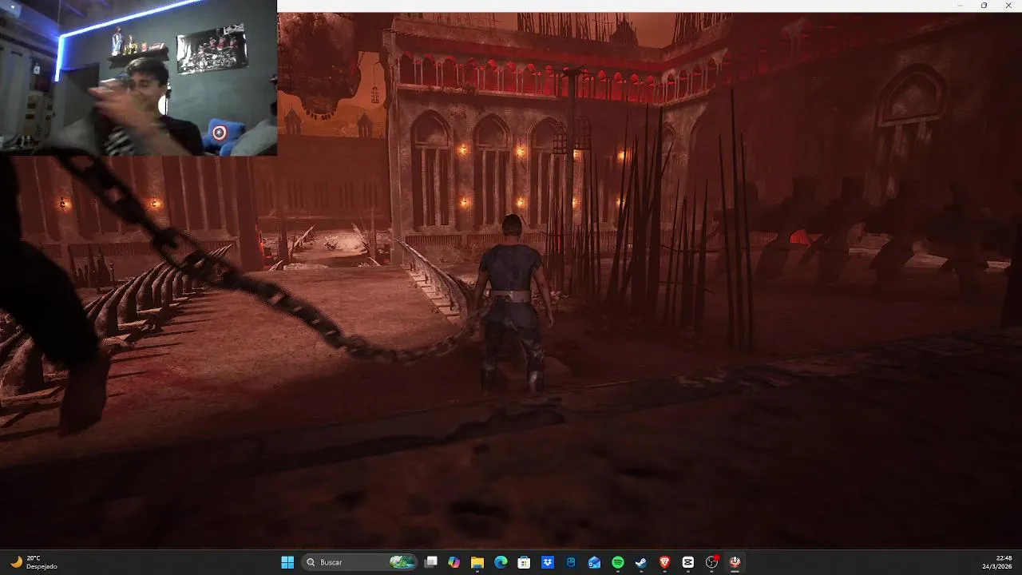Open Task View from the taskbar
Screen dimensions: 1022x575
point(431,562)
